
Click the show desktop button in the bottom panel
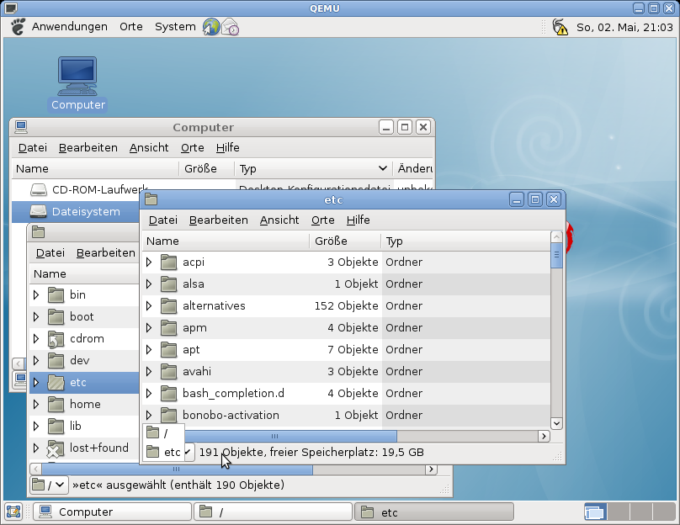point(13,512)
